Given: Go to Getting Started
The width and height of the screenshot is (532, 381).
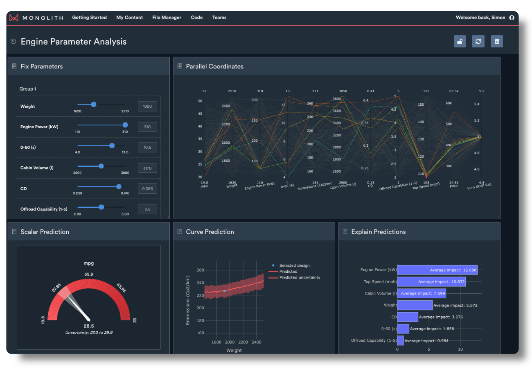Looking at the screenshot, I should 89,17.
